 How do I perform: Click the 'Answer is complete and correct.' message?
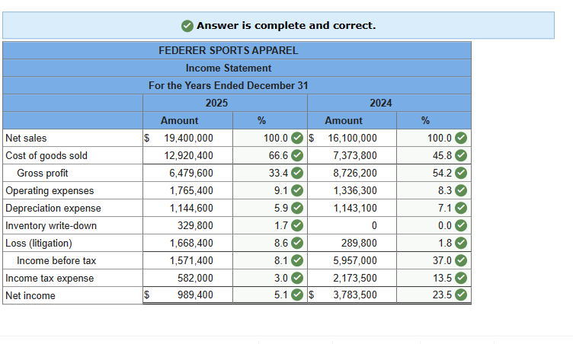[x=286, y=26]
